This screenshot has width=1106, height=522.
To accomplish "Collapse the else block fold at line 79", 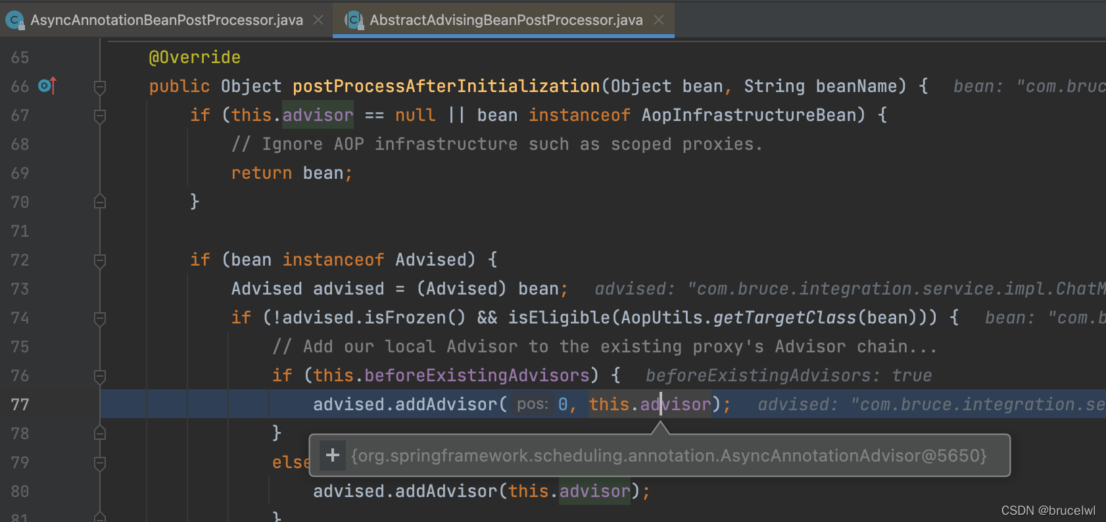I will click(x=100, y=463).
